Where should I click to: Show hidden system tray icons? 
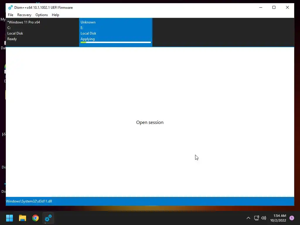pyautogui.click(x=248, y=218)
